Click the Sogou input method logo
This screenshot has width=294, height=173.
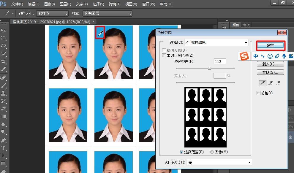[244, 56]
